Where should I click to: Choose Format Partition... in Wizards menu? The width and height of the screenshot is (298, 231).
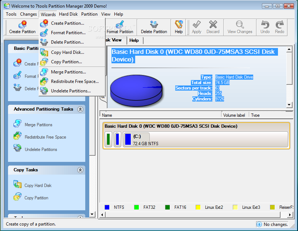coord(72,33)
